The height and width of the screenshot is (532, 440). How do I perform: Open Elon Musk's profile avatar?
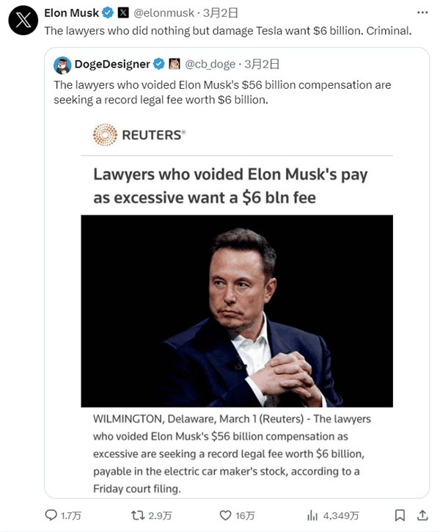(24, 23)
